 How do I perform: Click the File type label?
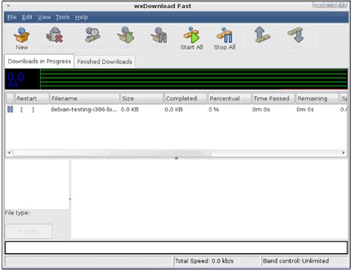coord(17,213)
